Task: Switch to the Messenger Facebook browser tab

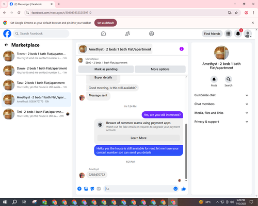Action: (x=31, y=4)
